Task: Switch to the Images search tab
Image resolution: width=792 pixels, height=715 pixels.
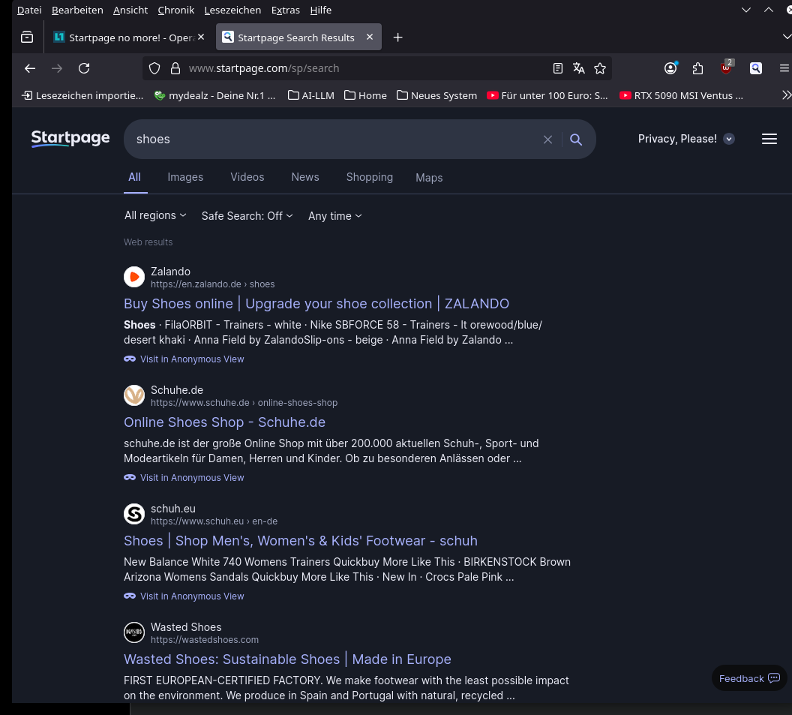Action: pyautogui.click(x=185, y=177)
